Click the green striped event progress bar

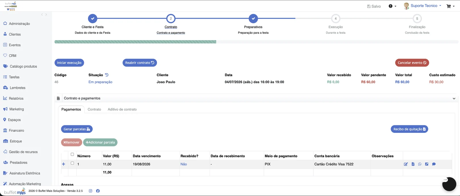[135, 42]
